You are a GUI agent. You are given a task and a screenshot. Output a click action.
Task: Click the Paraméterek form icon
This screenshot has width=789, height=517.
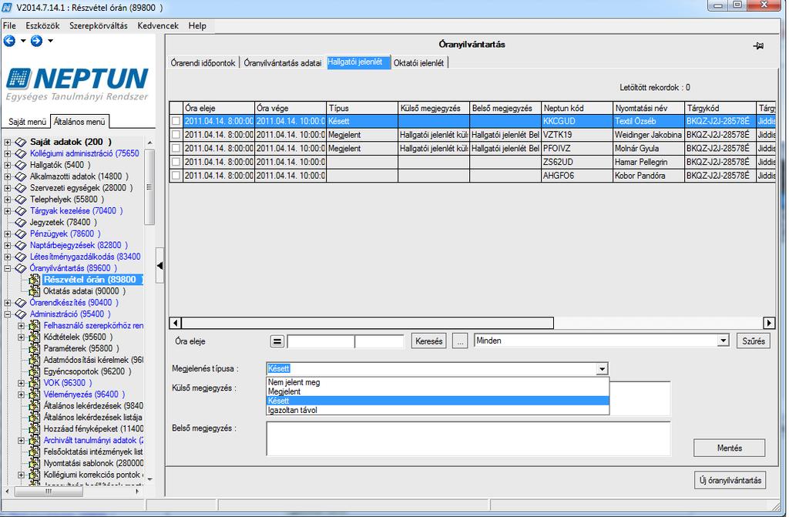pyautogui.click(x=34, y=348)
